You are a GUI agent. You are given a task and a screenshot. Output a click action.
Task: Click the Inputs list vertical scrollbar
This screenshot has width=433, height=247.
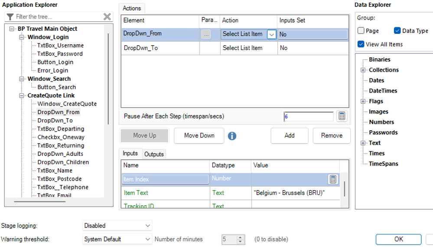(x=345, y=189)
